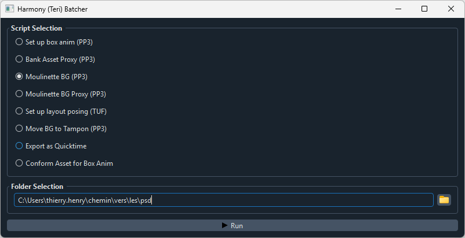
Task: Choose the 'Bank Asset Proxy (PP3)' radio button
Action: 19,59
